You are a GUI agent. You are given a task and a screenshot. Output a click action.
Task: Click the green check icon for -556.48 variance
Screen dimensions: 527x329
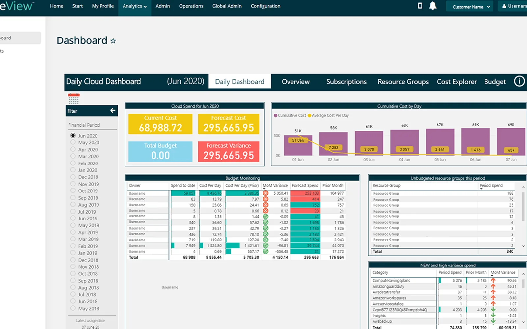pyautogui.click(x=265, y=251)
